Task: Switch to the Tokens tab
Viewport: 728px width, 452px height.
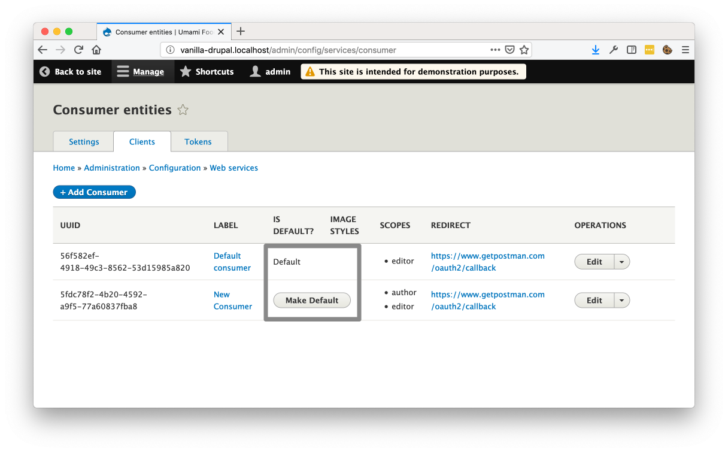Action: [x=198, y=142]
